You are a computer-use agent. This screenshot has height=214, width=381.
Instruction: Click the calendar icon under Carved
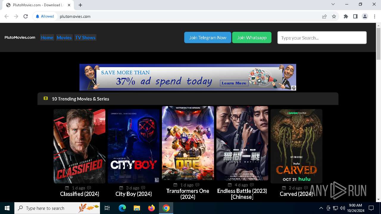tap(284, 188)
